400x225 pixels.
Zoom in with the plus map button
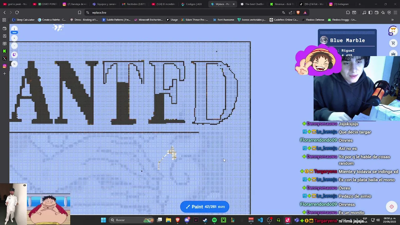point(14,38)
